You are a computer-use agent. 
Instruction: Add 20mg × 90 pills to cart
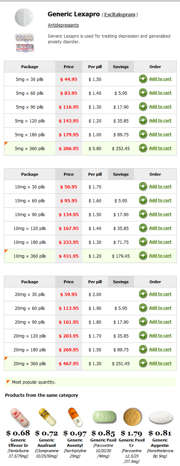tap(160, 322)
